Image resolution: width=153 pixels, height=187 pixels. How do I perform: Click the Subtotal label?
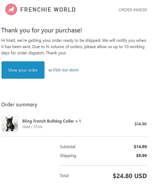coord(67,147)
